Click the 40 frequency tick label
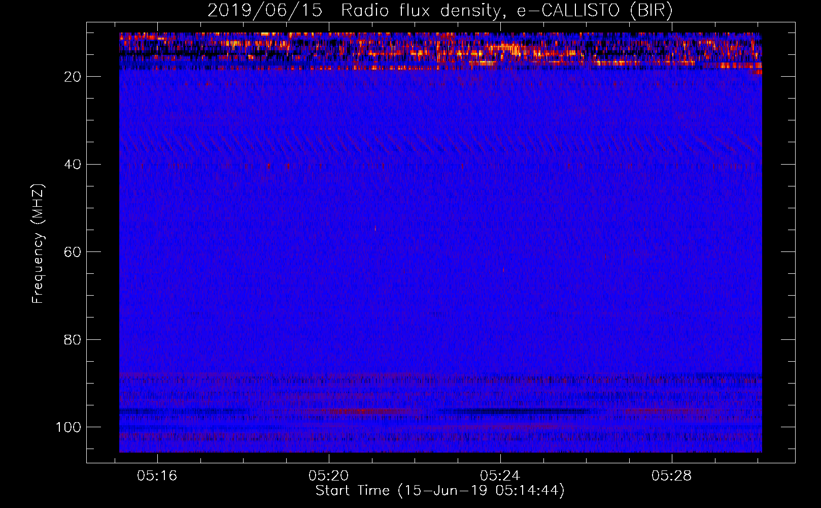 73,165
